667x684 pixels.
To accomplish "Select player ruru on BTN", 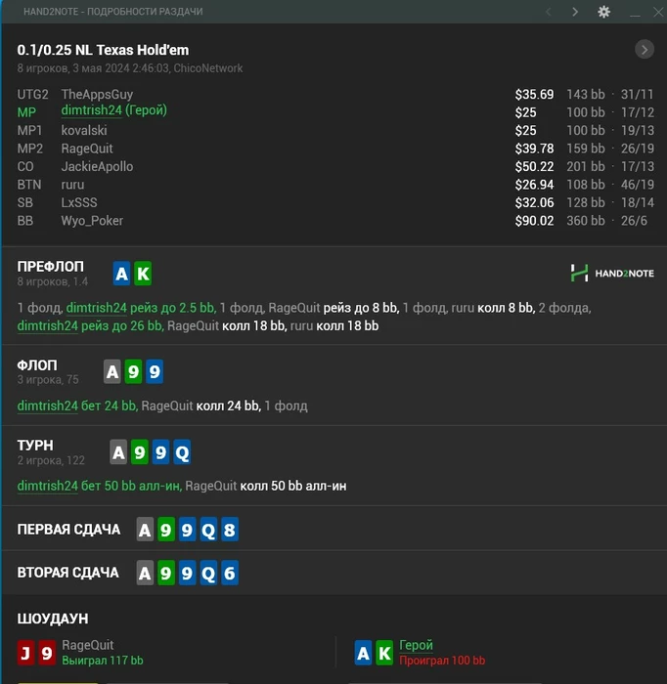I will (x=72, y=185).
